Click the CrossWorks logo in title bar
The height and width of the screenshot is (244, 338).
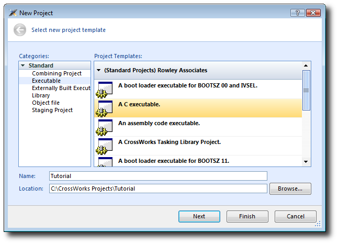tap(13, 13)
